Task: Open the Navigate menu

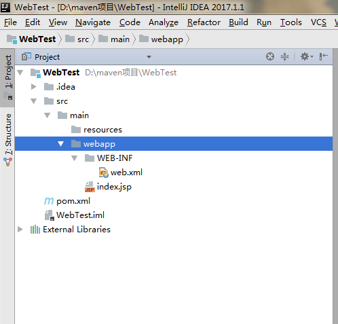Action: pos(93,22)
